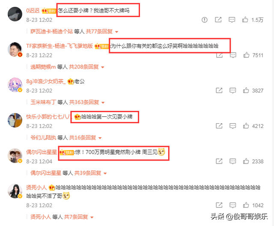Like the comment showing 2338 likes
274x226 pixels.
point(246,161)
